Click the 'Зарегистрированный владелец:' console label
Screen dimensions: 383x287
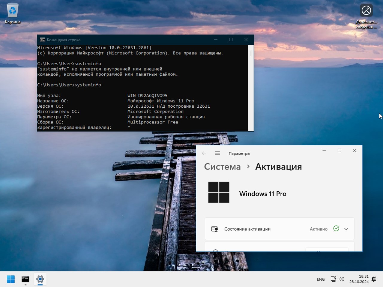coord(74,128)
